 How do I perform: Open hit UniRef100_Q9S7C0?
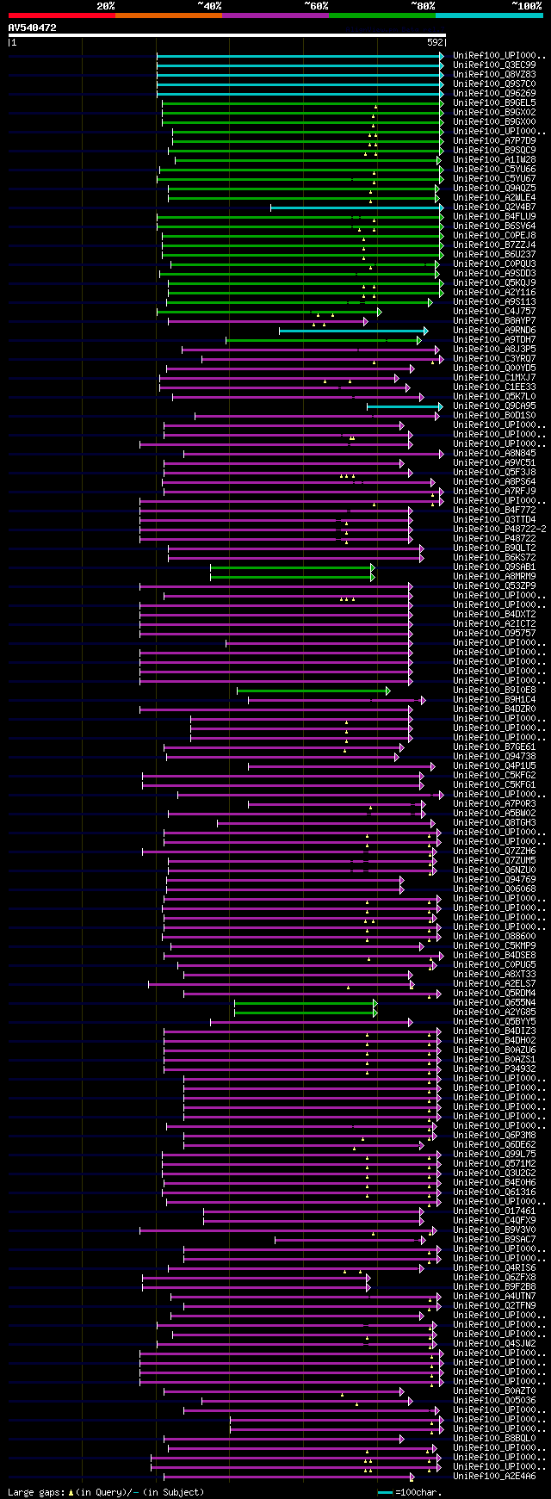coord(494,84)
